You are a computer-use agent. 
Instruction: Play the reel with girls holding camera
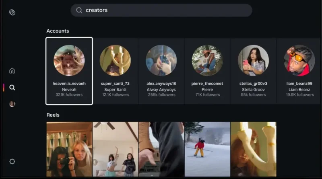click(x=69, y=149)
